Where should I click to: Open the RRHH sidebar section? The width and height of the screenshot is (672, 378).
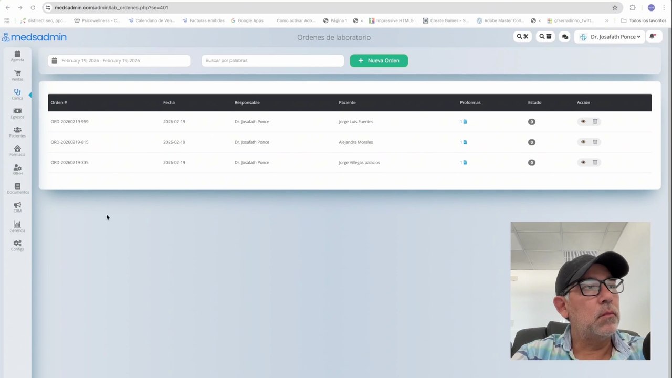(17, 170)
